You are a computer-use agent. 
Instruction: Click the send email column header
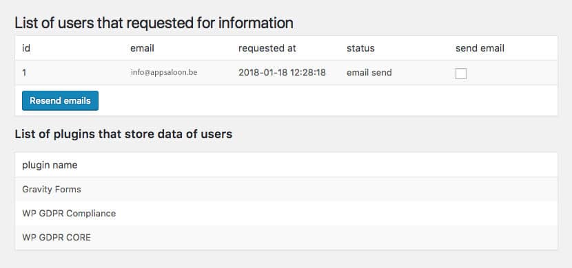(x=480, y=48)
